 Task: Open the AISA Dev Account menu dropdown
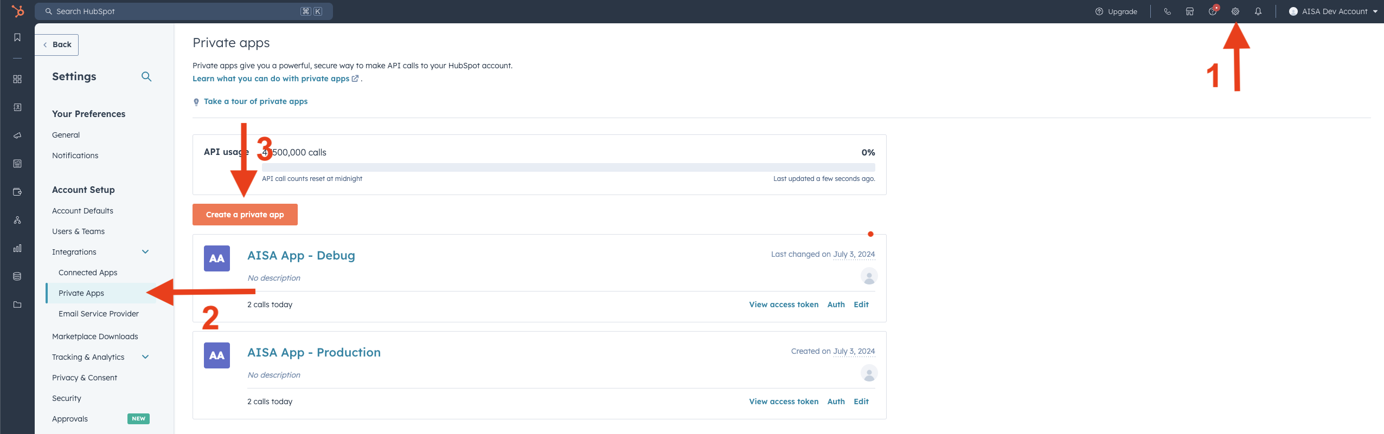(1334, 11)
